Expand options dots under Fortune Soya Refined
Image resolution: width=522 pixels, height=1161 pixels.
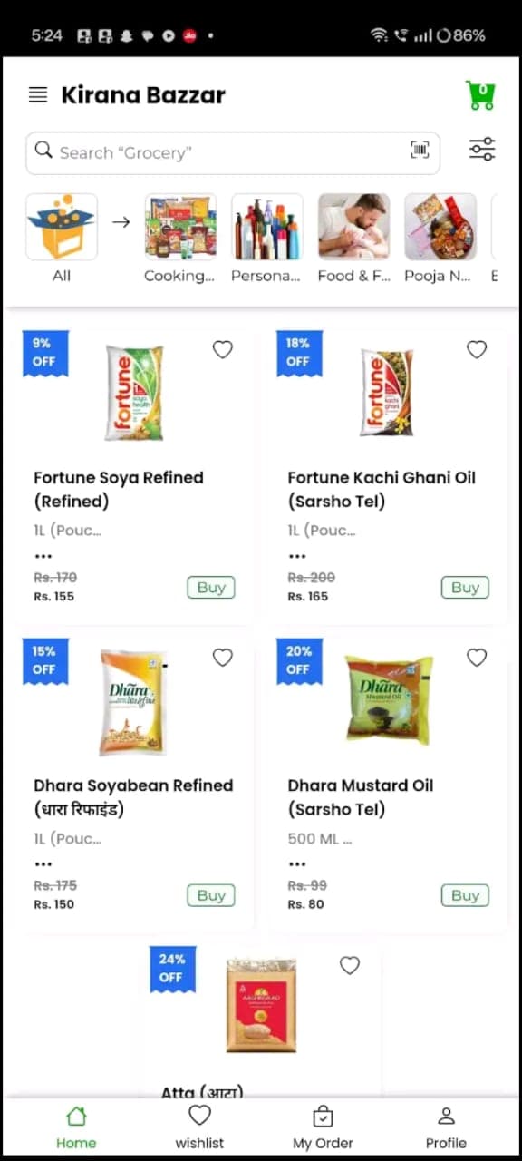point(43,556)
